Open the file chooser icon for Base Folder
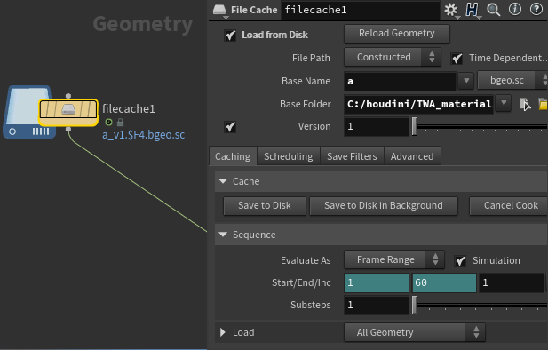548x350 pixels. coord(525,104)
